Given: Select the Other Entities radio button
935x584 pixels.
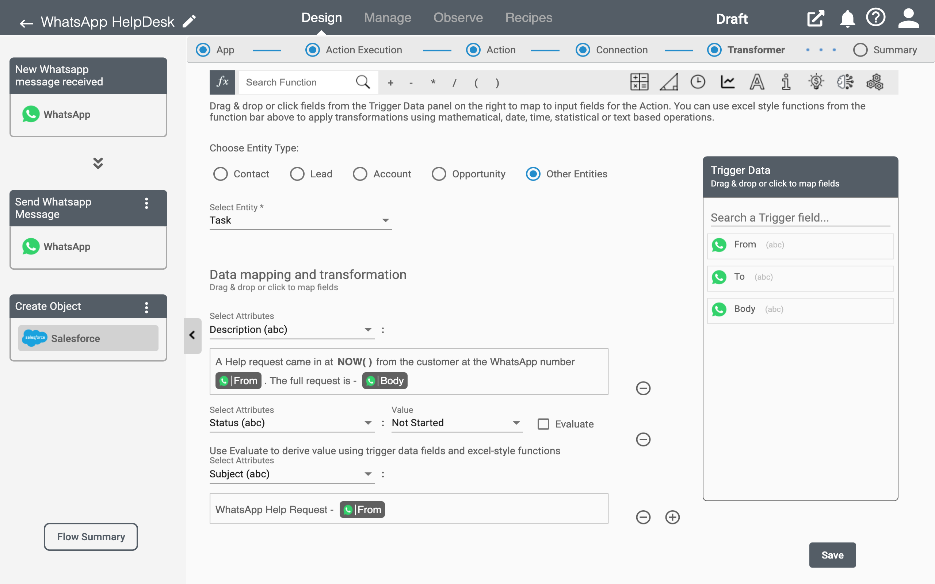Looking at the screenshot, I should pyautogui.click(x=533, y=174).
